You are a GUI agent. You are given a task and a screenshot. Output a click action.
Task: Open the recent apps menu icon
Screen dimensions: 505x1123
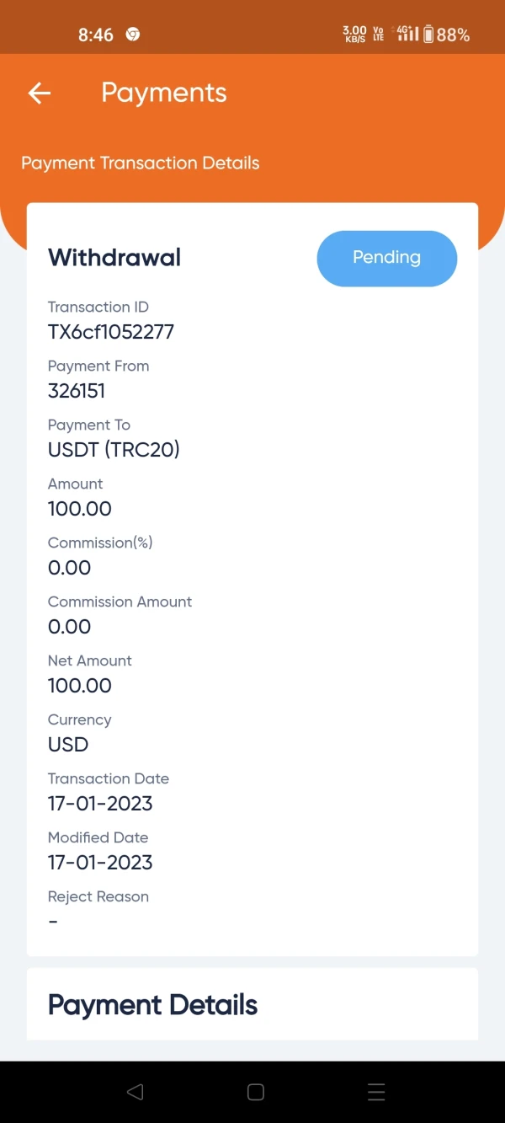pyautogui.click(x=376, y=1092)
